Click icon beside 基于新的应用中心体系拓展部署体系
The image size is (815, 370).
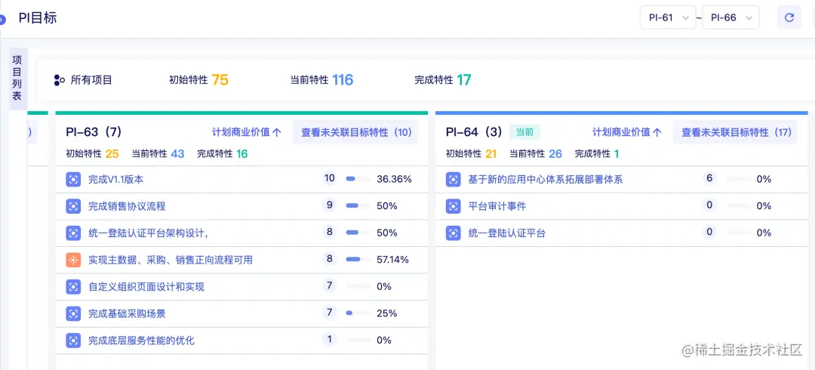(454, 180)
